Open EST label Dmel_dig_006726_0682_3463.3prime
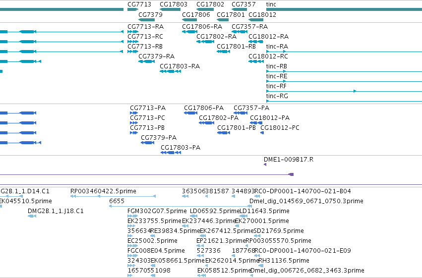The height and width of the screenshot is (278, 422). click(307, 271)
